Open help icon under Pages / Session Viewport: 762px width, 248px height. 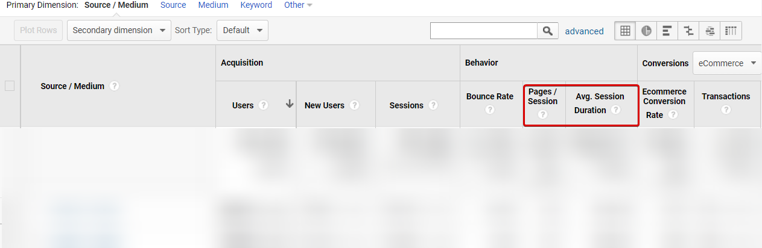tap(542, 114)
